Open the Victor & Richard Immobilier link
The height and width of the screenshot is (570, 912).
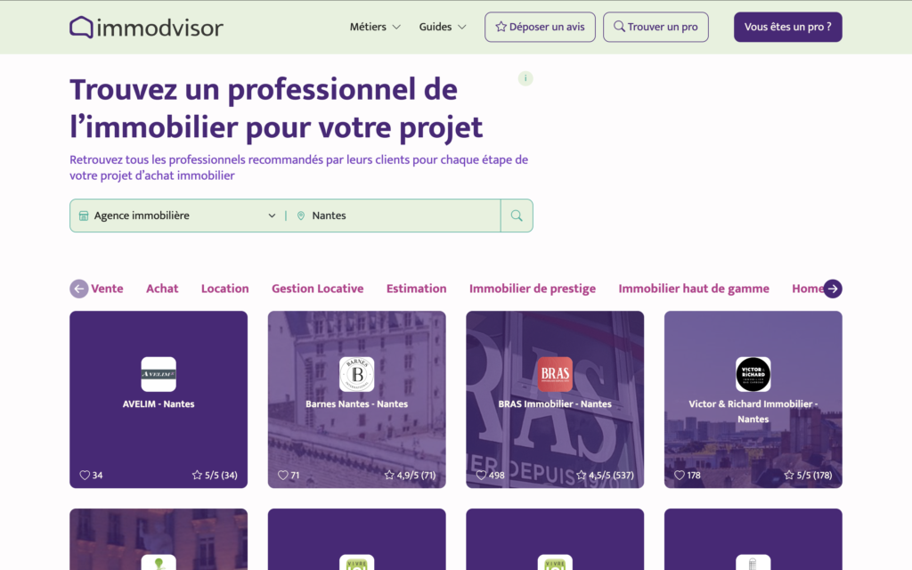[753, 411]
